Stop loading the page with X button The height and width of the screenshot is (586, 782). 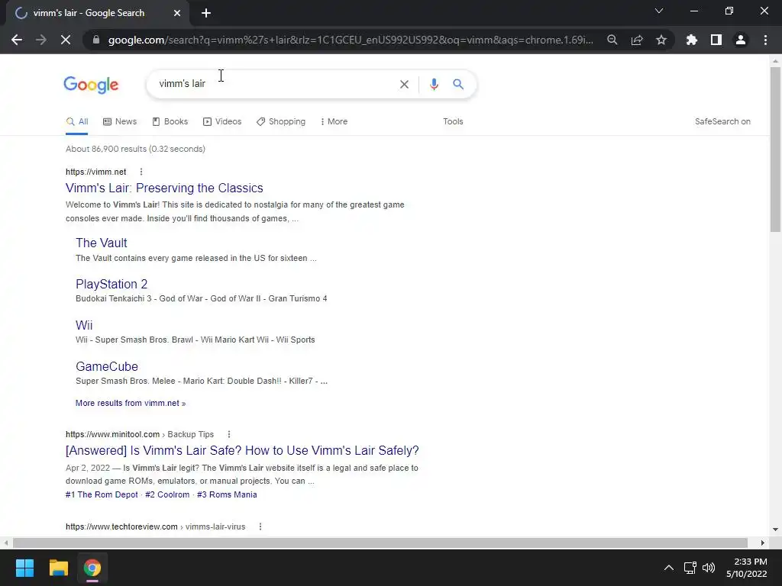[x=66, y=40]
